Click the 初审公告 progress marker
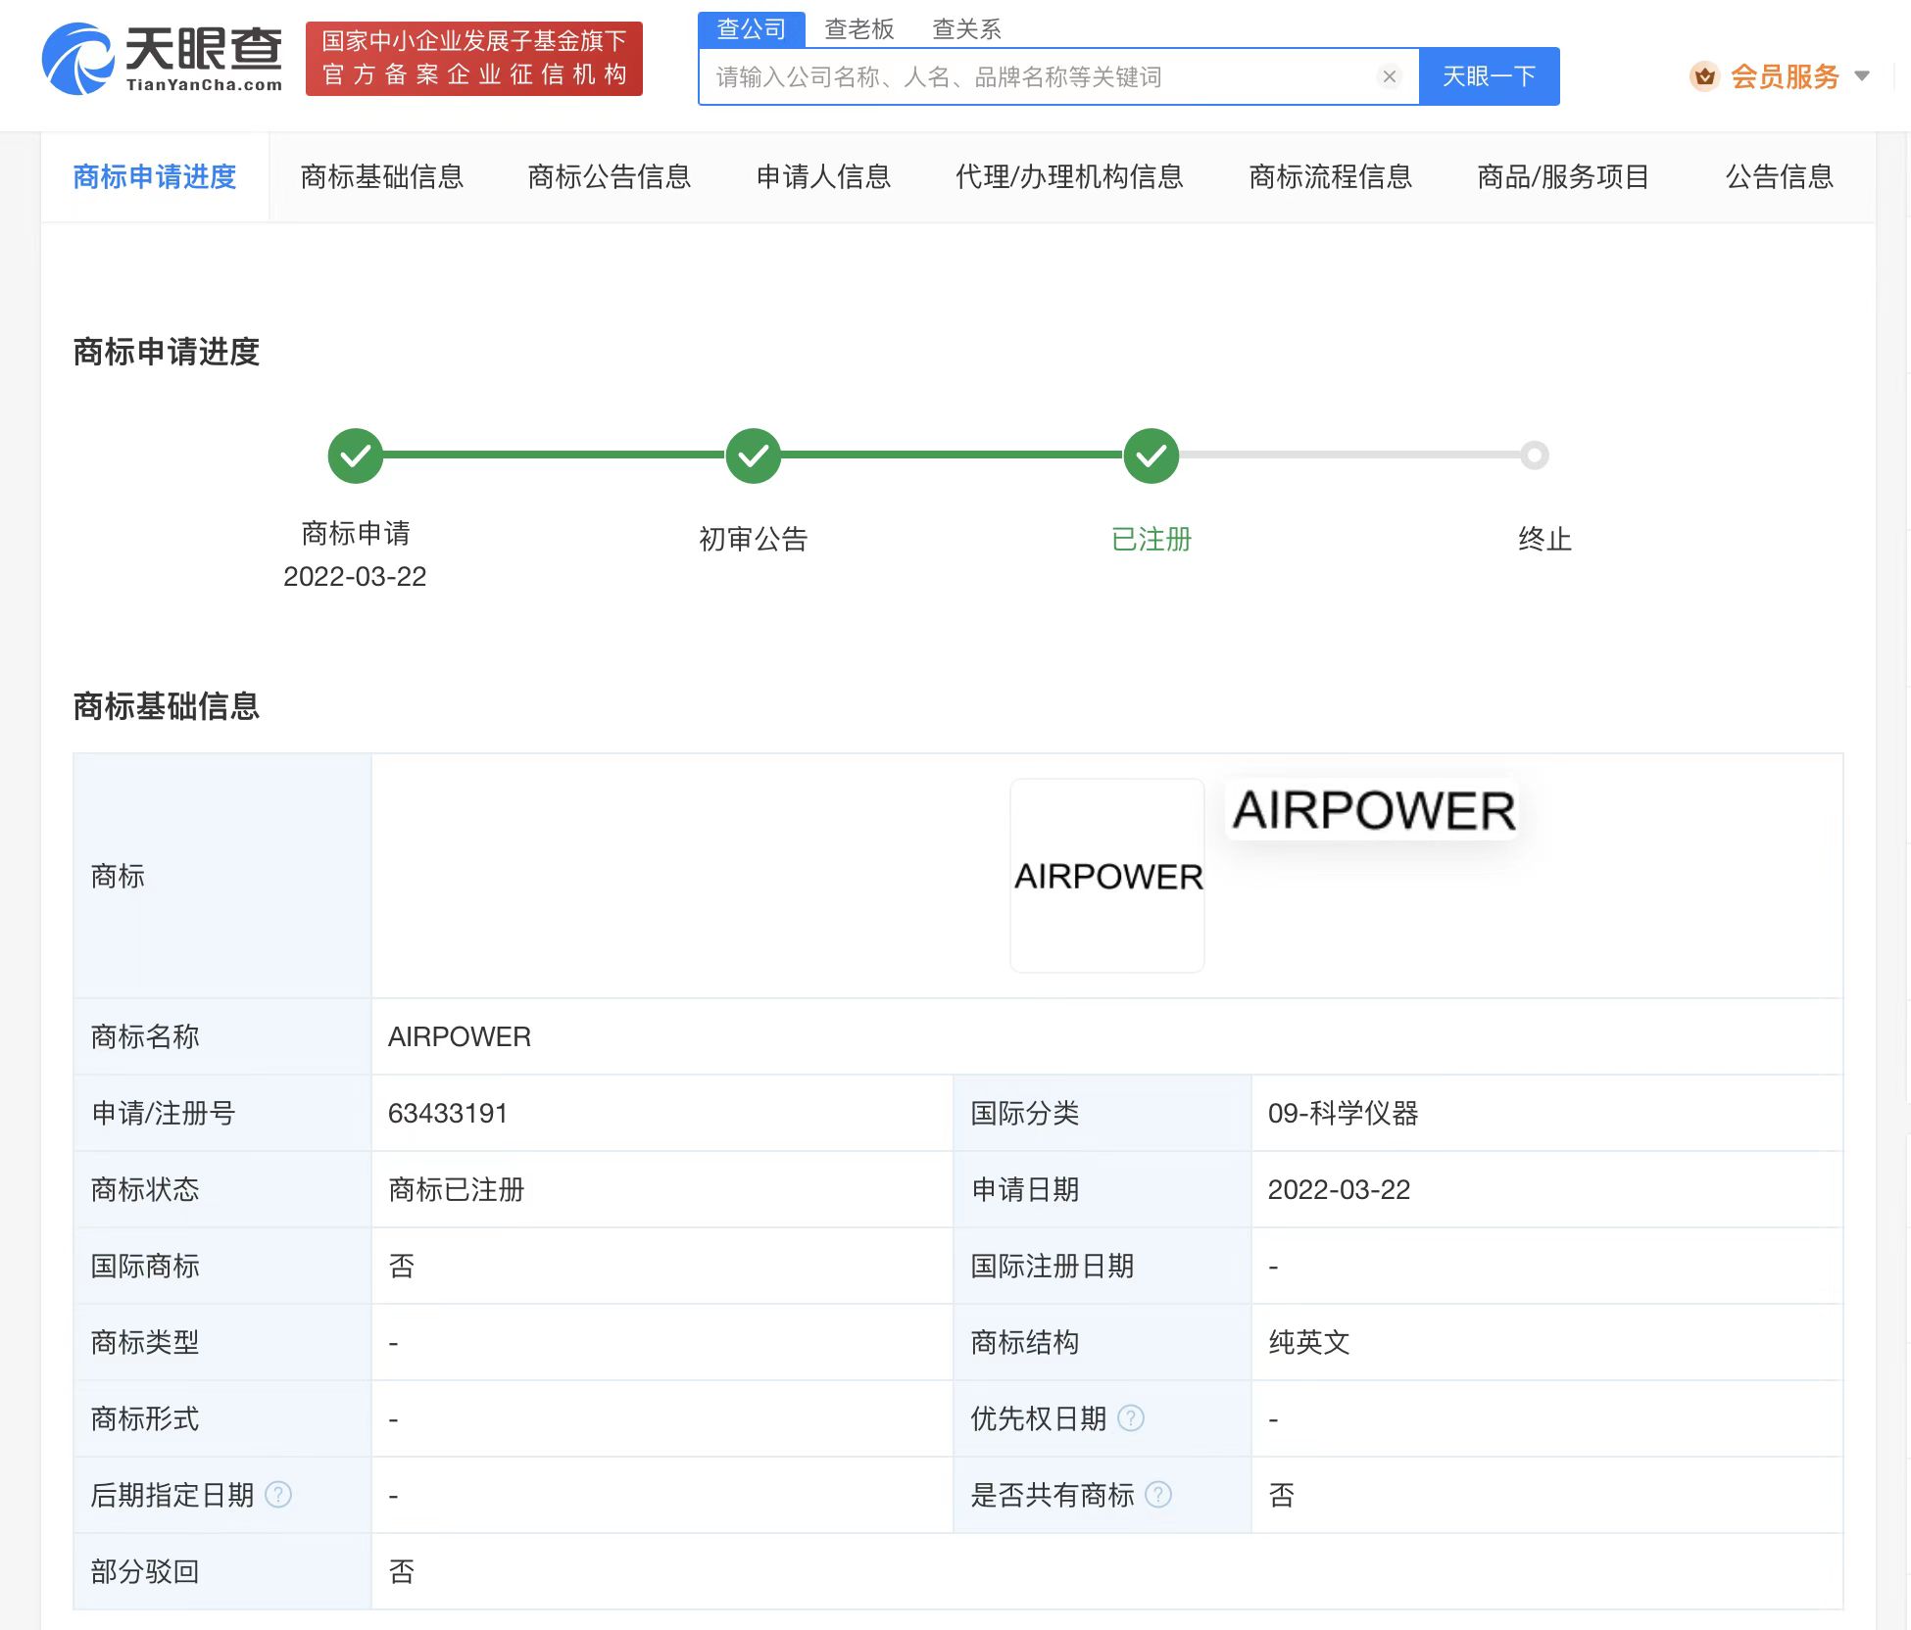This screenshot has width=1911, height=1630. click(753, 455)
